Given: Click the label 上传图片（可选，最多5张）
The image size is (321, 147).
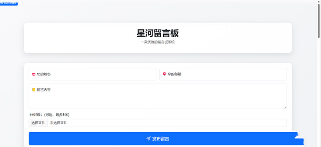Looking at the screenshot, I should coord(49,115).
